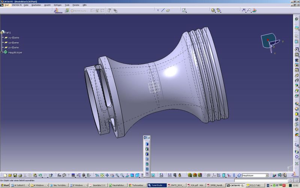Click the Zoom In magnifier icon
This screenshot has height=188, width=300.
pyautogui.click(x=117, y=176)
